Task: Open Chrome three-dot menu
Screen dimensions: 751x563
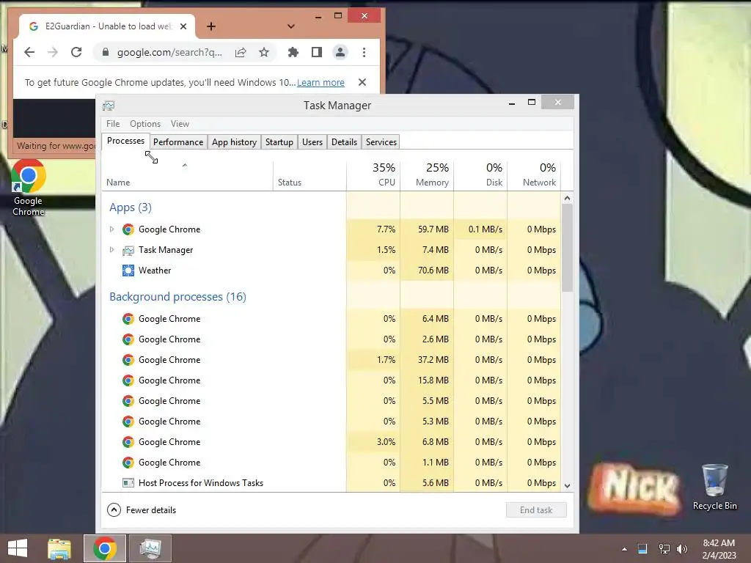Action: pyautogui.click(x=364, y=52)
